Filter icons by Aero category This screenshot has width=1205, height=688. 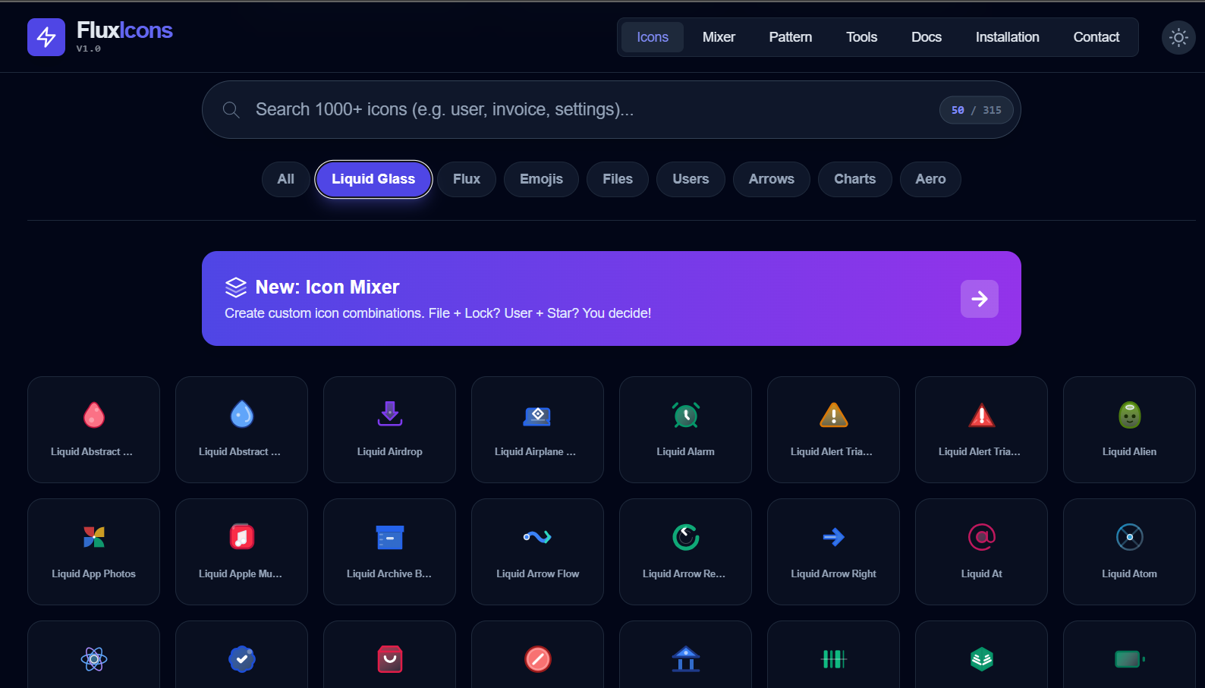(x=930, y=179)
